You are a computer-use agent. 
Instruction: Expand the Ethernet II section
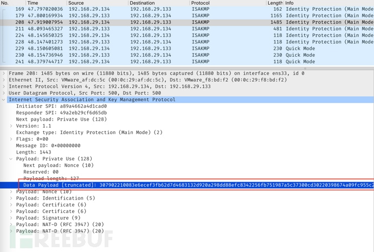point(4,80)
